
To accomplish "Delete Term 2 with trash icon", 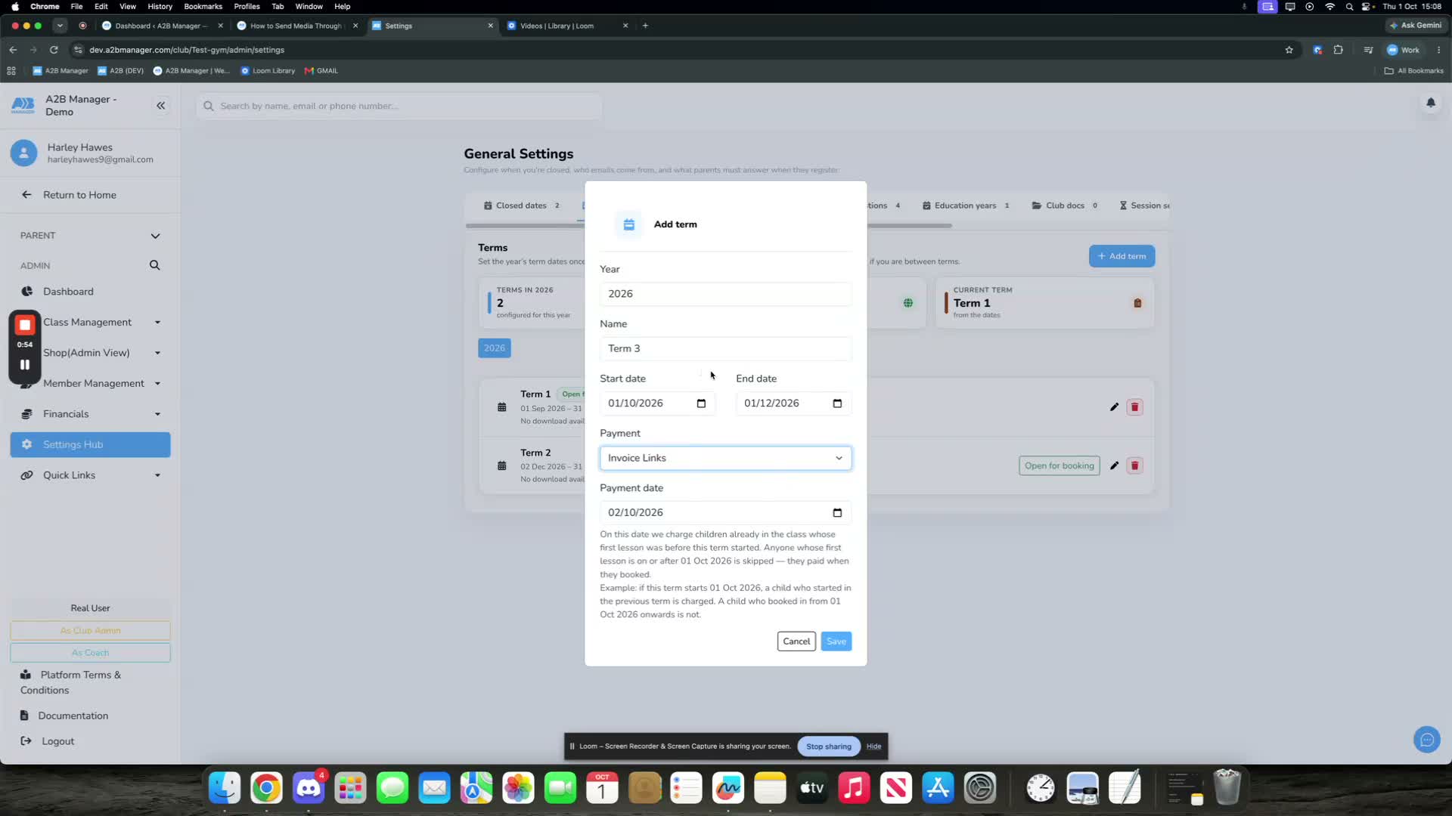I will click(x=1134, y=465).
